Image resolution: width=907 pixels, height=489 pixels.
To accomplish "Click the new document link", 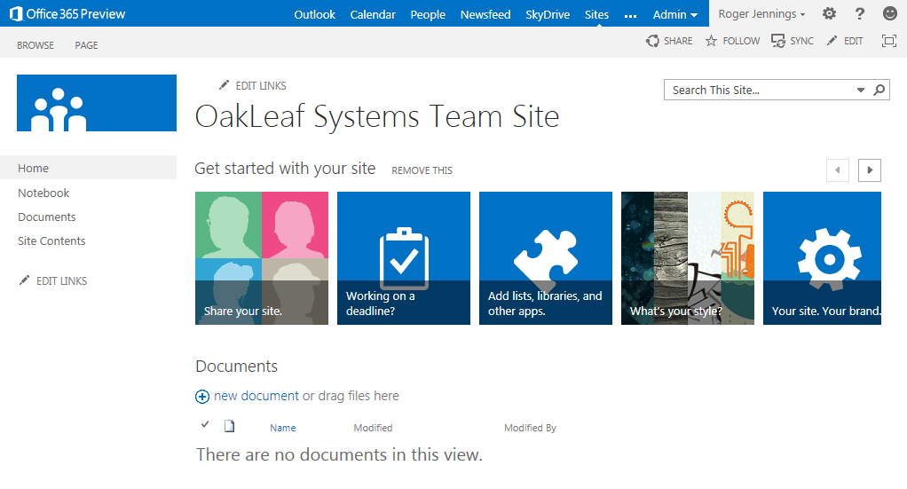I will (x=256, y=396).
